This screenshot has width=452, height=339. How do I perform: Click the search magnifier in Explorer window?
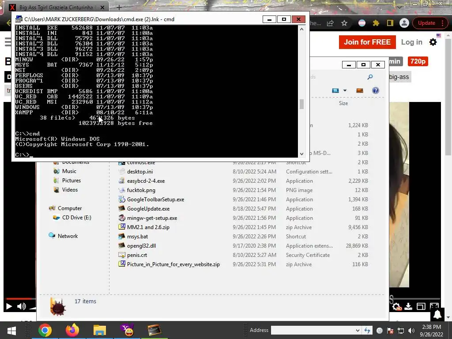(370, 77)
